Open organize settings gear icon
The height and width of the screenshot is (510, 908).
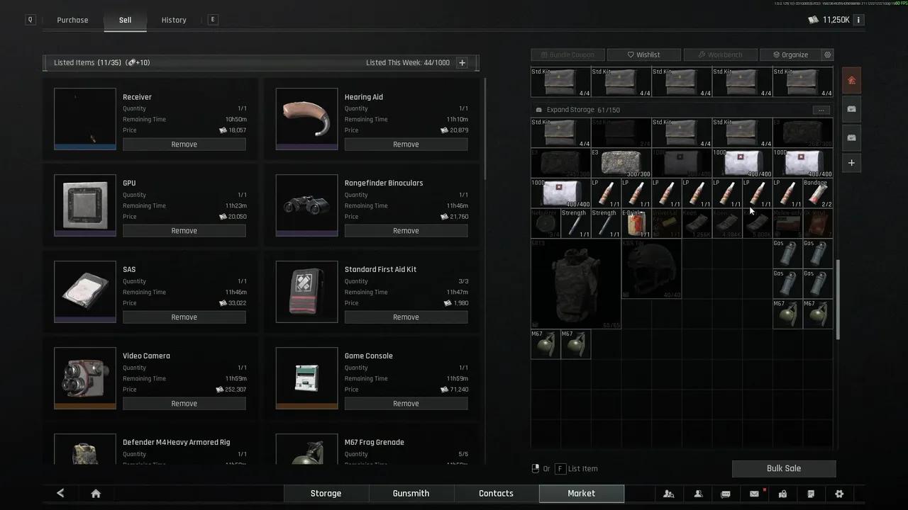[x=827, y=55]
